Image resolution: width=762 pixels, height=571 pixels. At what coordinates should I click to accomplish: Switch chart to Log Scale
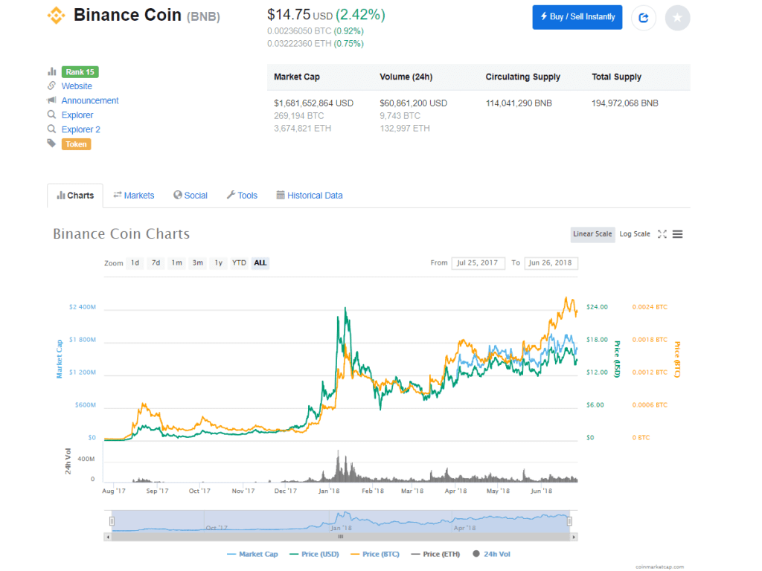[x=634, y=234]
